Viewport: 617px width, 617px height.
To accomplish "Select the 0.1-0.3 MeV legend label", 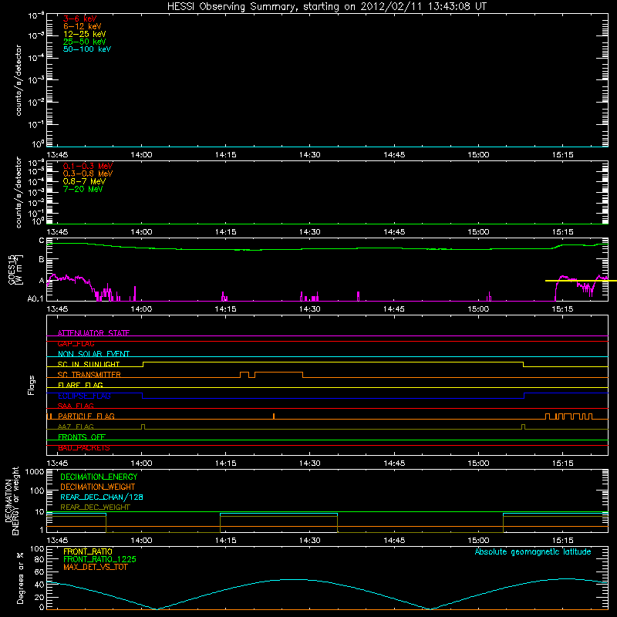I will pos(88,166).
